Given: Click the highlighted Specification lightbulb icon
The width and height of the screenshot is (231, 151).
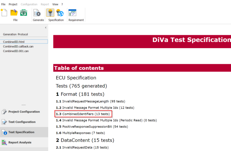Looking at the screenshot, I should (50, 13).
